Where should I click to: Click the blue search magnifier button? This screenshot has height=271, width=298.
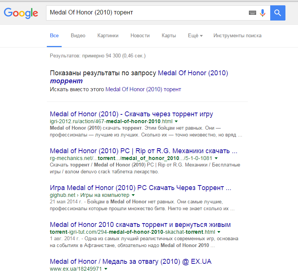[x=278, y=13]
